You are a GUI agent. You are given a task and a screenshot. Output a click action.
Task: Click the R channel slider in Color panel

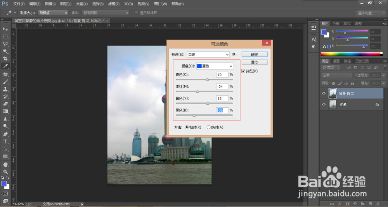352,31
